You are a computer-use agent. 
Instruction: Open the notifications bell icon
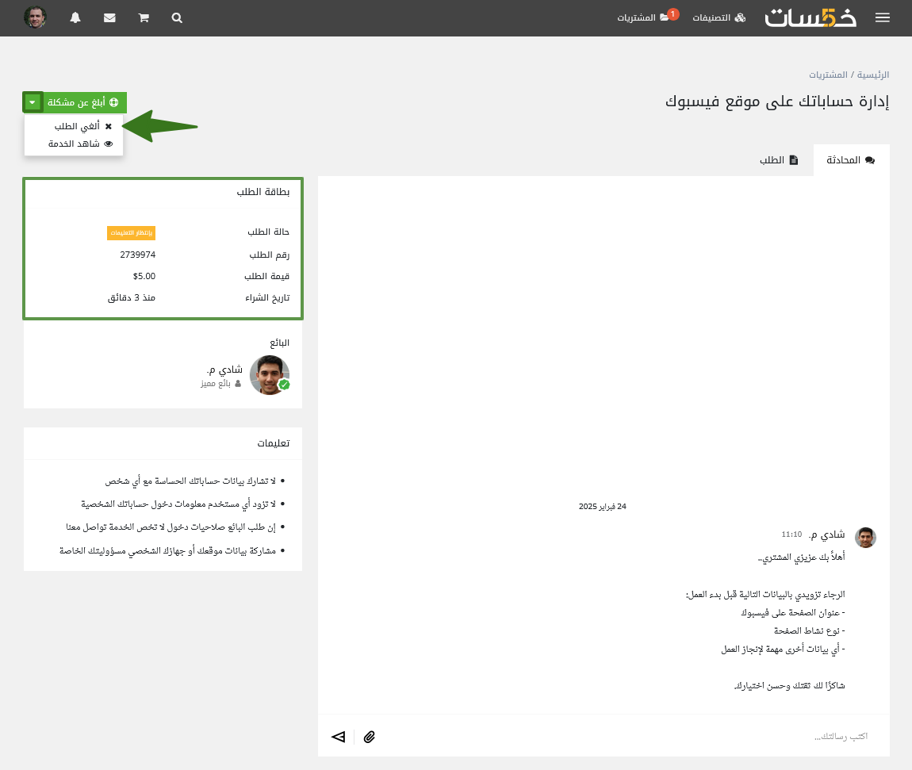[75, 18]
